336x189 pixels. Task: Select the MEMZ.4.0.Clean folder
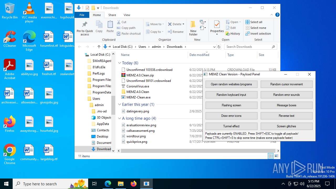tap(138, 92)
